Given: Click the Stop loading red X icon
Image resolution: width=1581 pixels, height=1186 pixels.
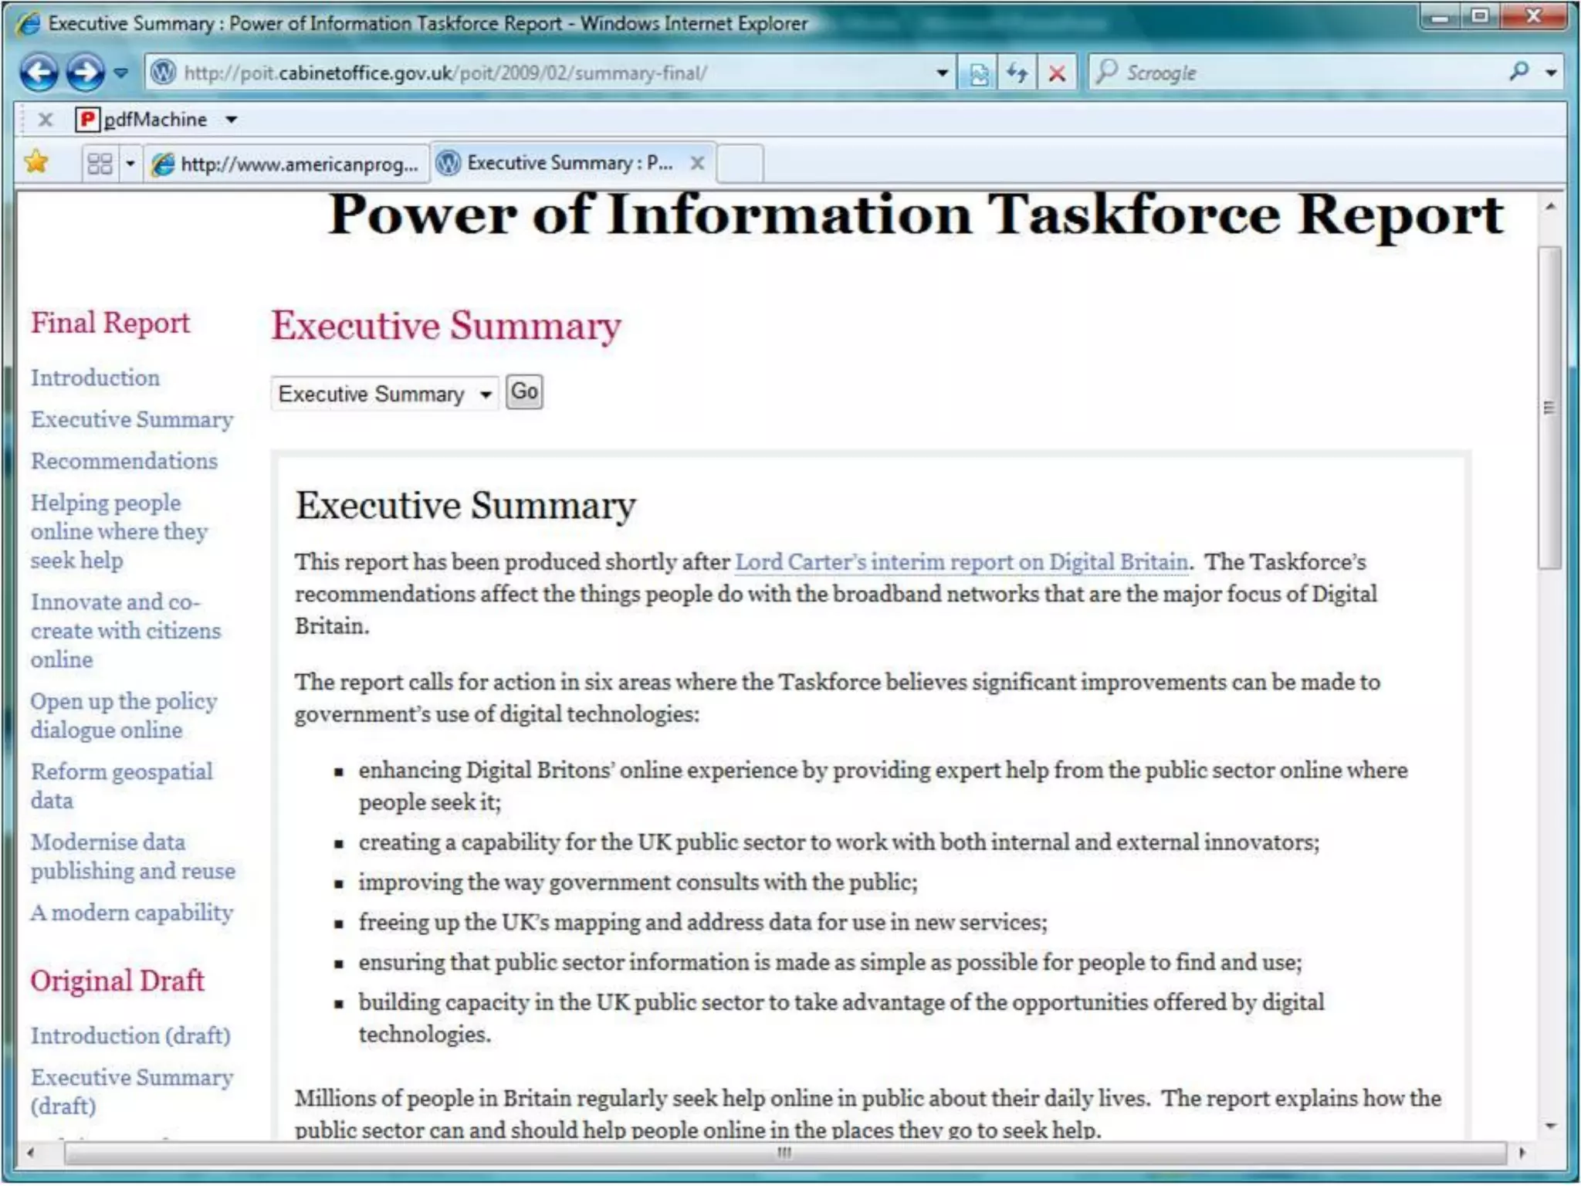Looking at the screenshot, I should coord(1057,73).
